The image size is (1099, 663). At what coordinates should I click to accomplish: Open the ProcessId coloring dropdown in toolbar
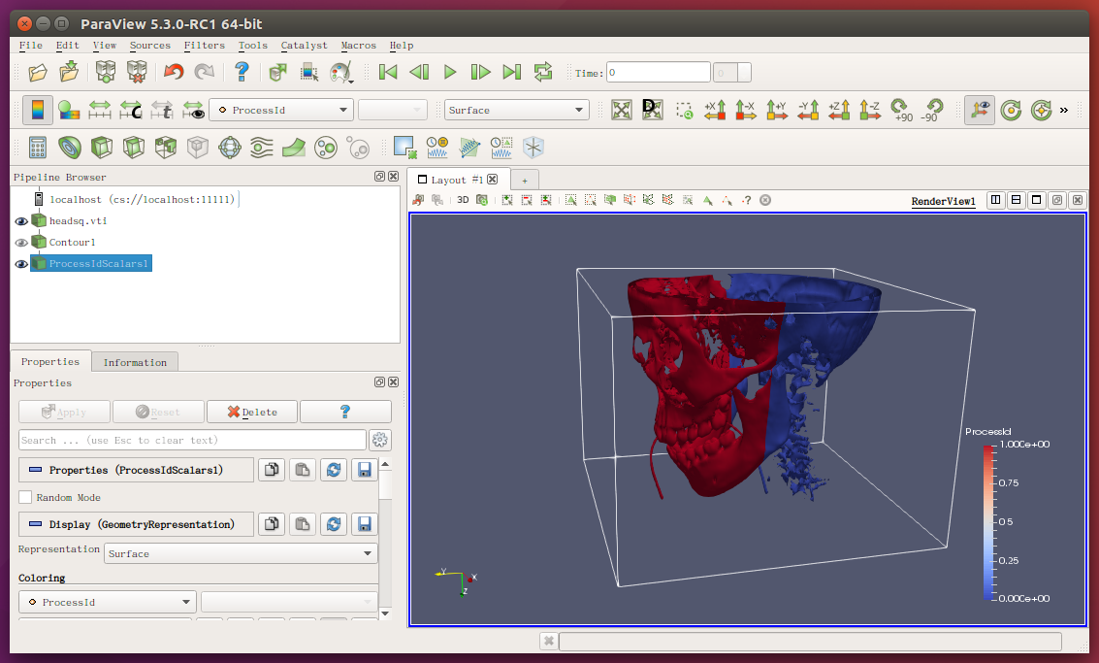point(281,110)
